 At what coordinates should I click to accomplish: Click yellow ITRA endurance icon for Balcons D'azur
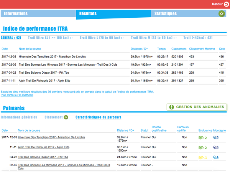click(202, 157)
